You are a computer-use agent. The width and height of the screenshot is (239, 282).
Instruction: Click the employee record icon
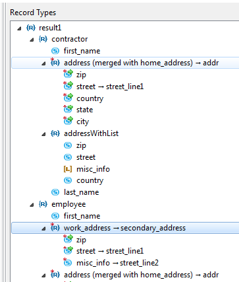pos(43,204)
